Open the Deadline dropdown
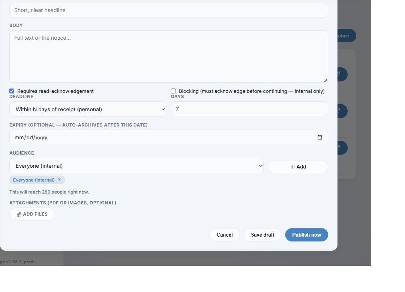The image size is (405, 292). pyautogui.click(x=88, y=109)
